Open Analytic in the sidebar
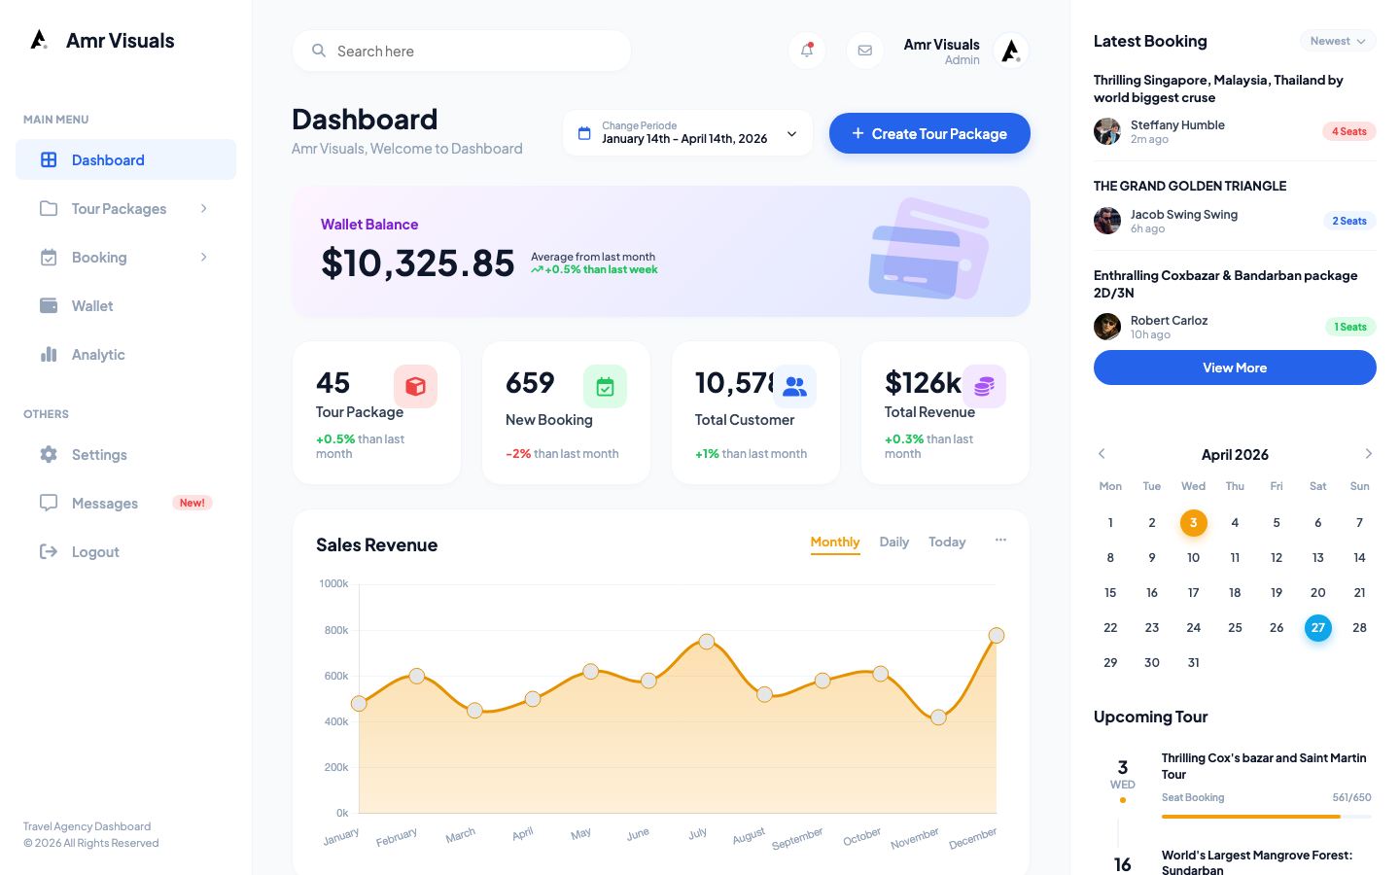The height and width of the screenshot is (875, 1400). (125, 354)
